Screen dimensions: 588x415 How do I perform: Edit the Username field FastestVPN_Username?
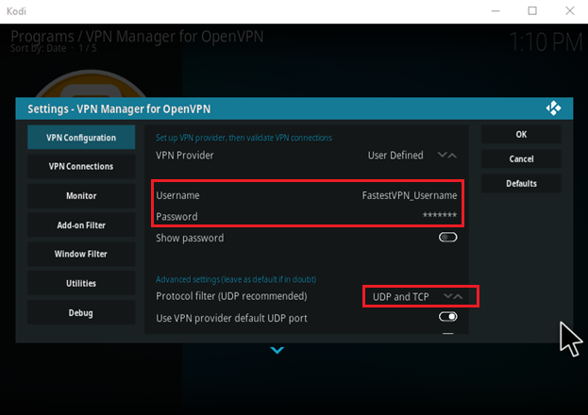(307, 195)
